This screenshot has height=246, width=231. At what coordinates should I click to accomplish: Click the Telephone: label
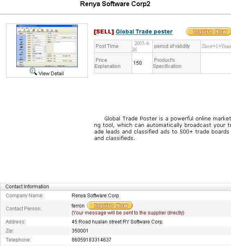point(18,239)
